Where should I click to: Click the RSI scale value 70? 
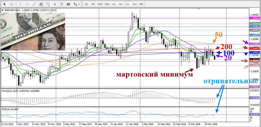pos(251,112)
